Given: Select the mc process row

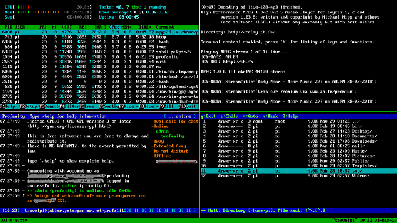Looking at the screenshot, I should 99,67.
